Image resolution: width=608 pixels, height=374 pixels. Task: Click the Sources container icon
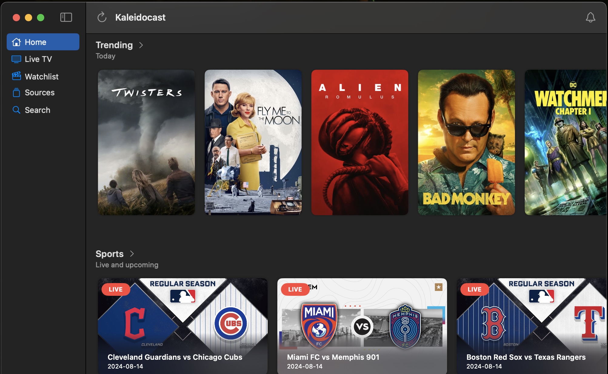[x=16, y=92]
